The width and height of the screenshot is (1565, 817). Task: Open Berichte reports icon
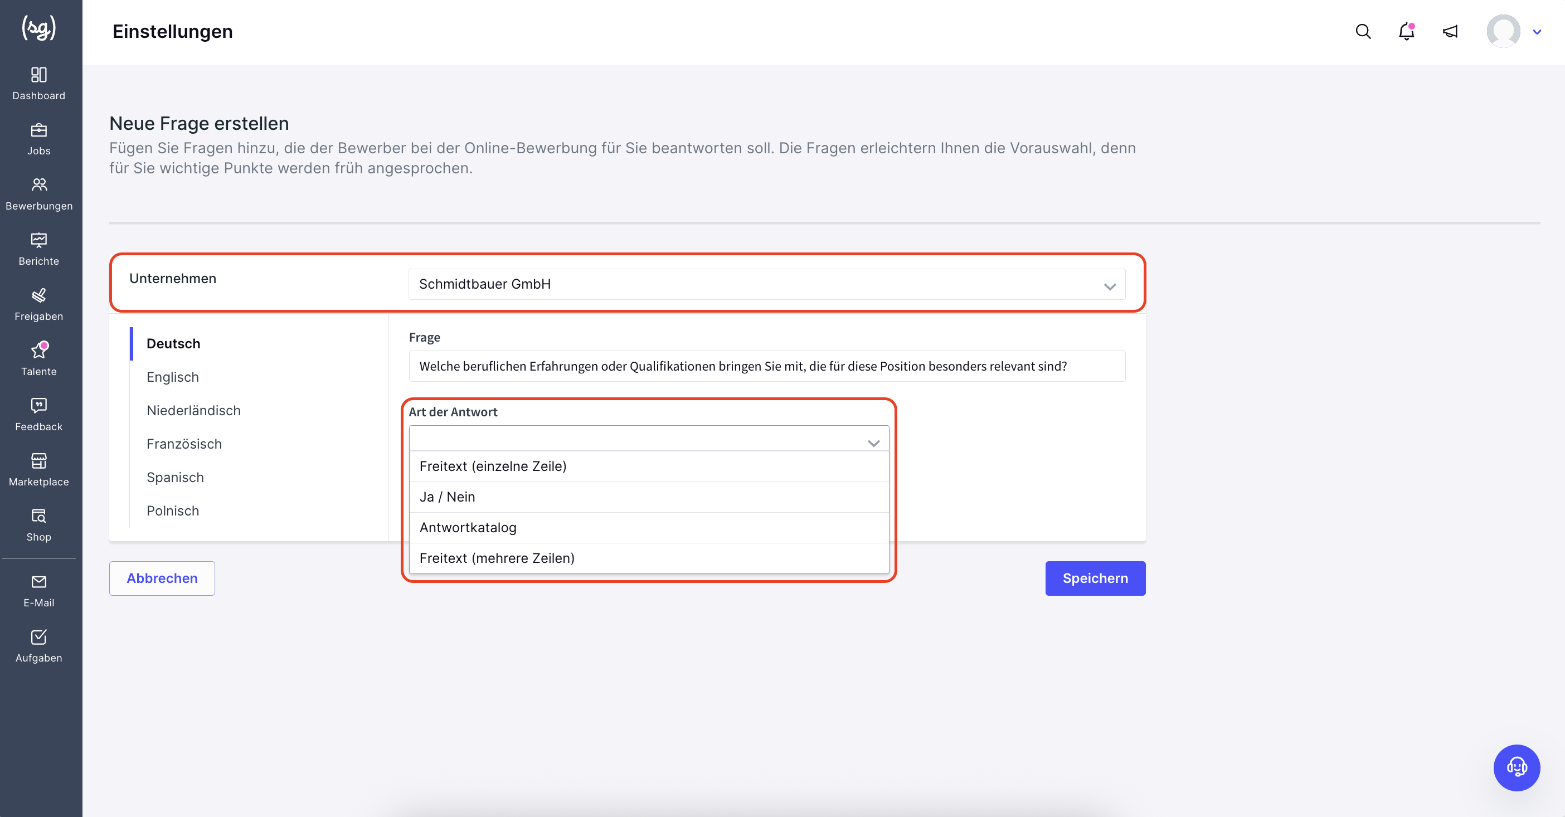[x=39, y=240]
